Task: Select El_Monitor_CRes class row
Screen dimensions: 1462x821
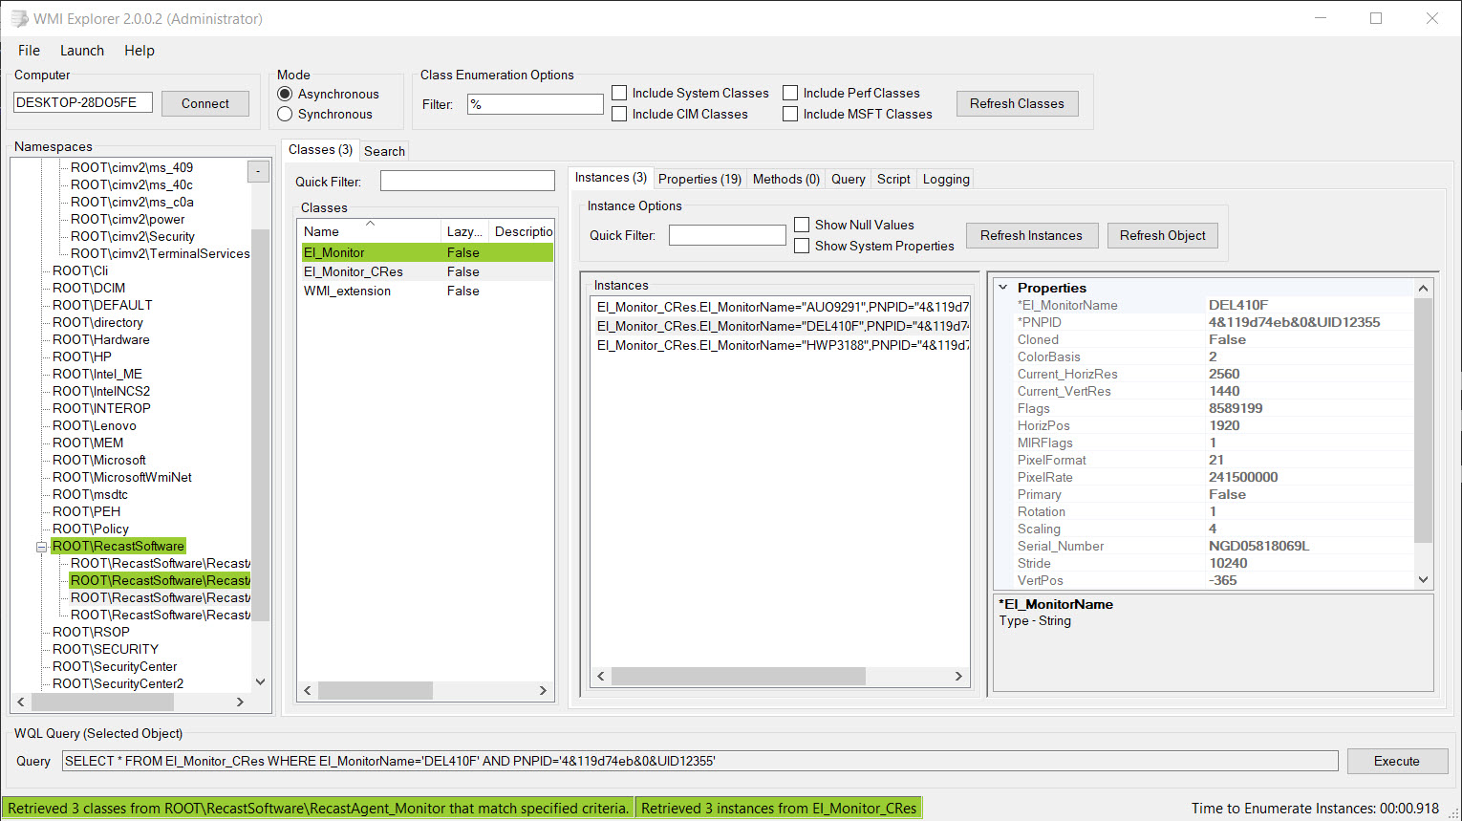Action: [x=426, y=271]
